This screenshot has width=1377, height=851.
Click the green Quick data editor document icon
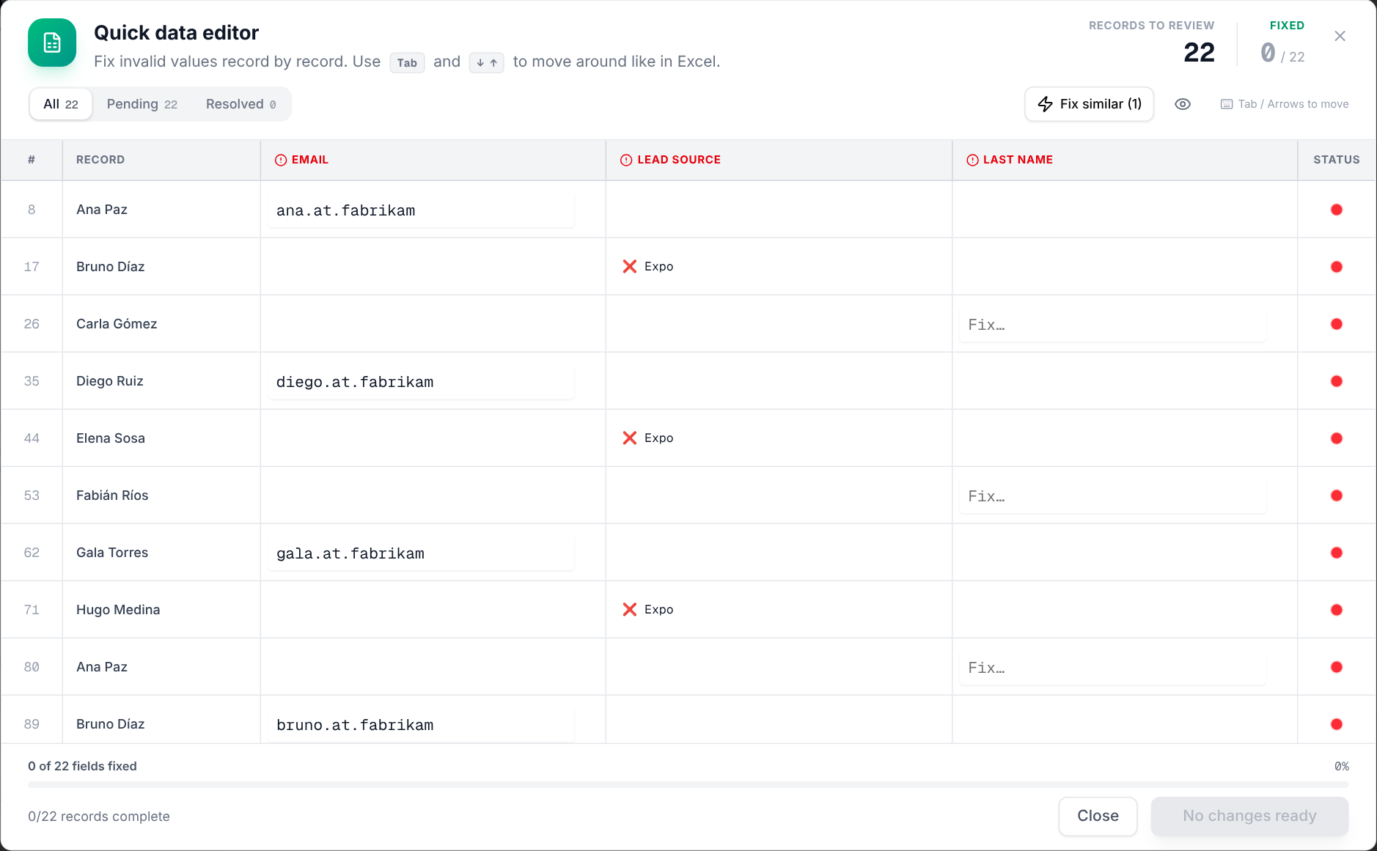(x=52, y=43)
